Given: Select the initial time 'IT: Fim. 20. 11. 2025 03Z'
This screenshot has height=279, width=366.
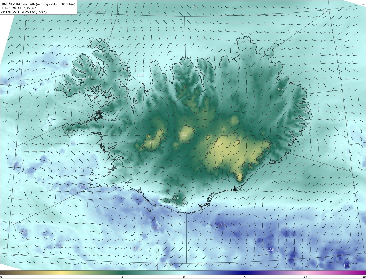Looking at the screenshot, I should [18, 8].
